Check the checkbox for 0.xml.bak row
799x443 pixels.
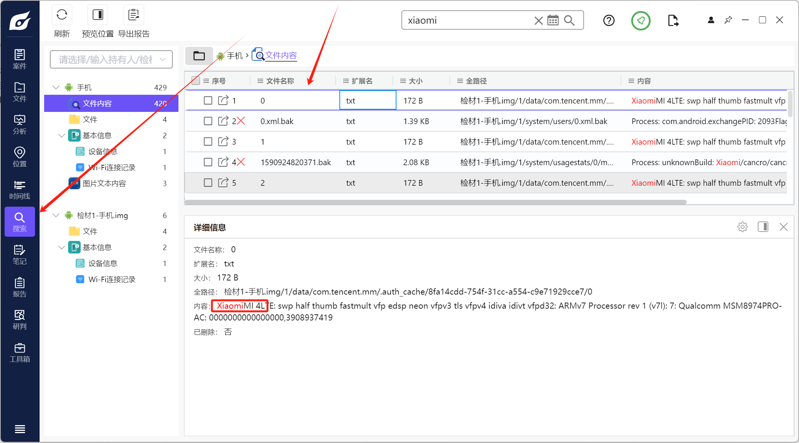[x=208, y=121]
